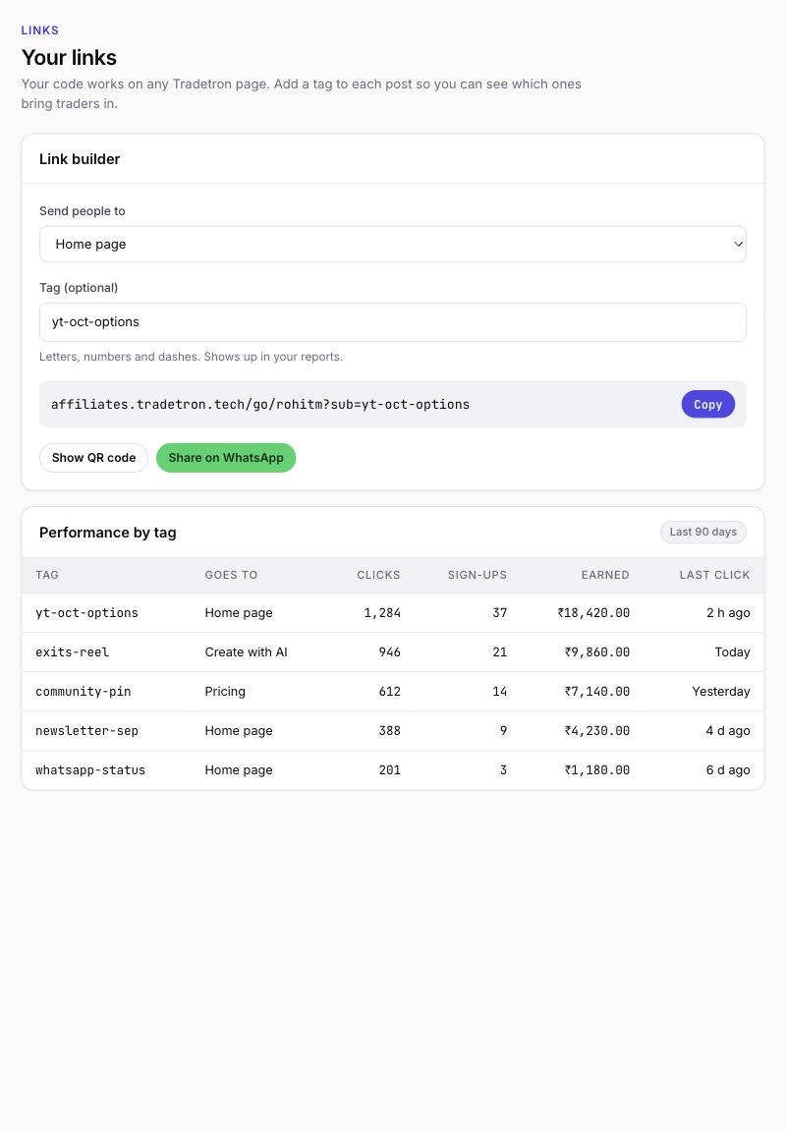Click the Tag (optional) input field

point(392,321)
